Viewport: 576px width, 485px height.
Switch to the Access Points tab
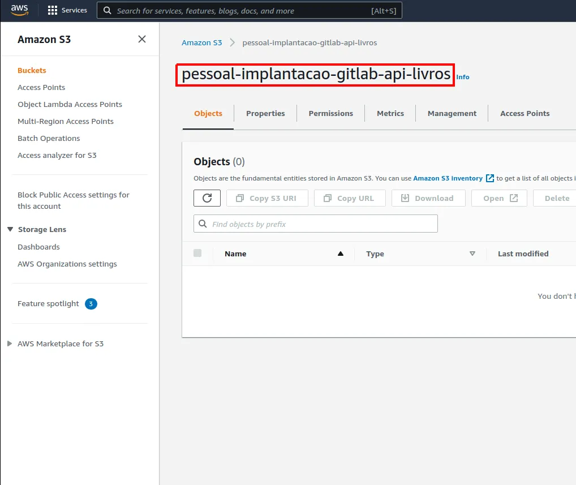pos(525,113)
